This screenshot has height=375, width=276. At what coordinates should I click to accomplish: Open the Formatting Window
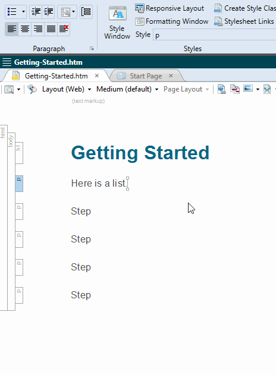coord(172,21)
